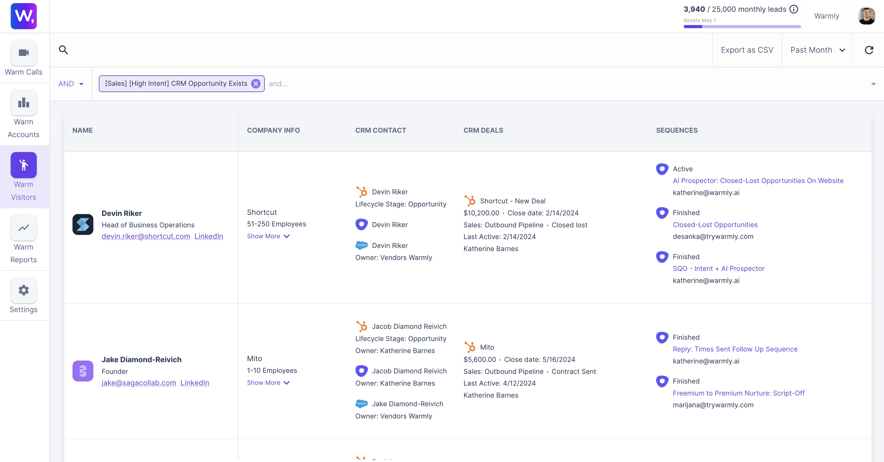Click the monthly leads info icon
Screen dimensions: 884x462
[x=794, y=9]
